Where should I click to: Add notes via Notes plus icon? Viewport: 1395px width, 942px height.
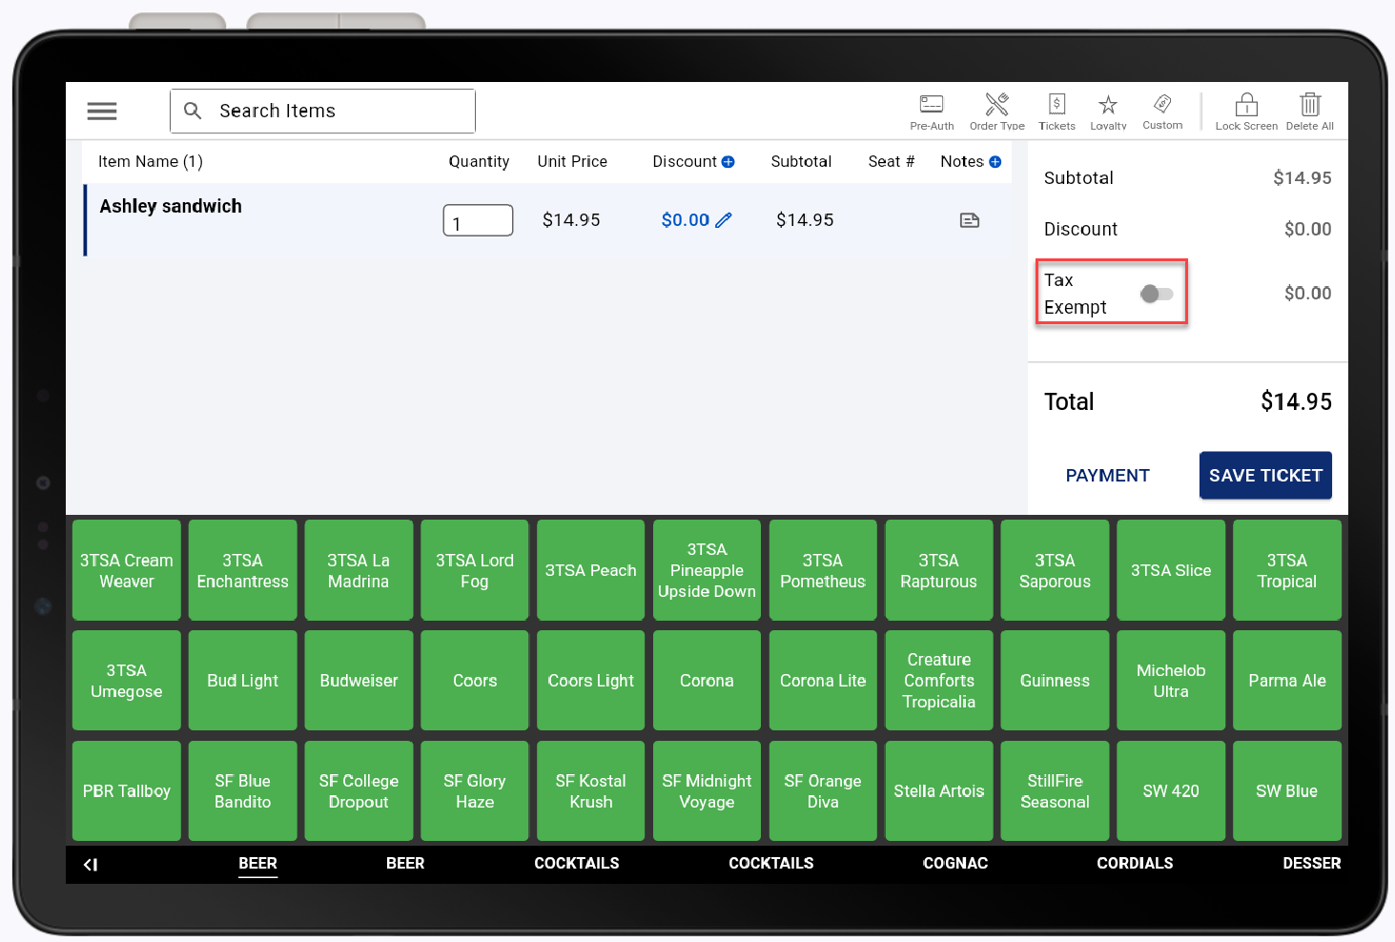coord(995,162)
